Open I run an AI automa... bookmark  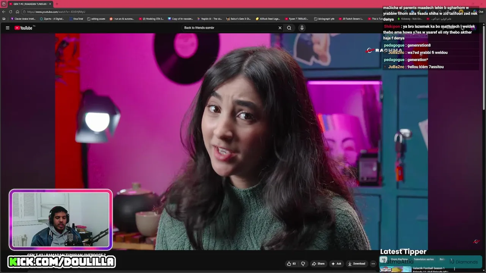point(122,19)
